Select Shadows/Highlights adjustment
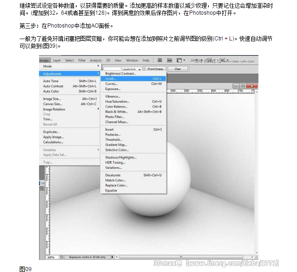This screenshot has width=297, height=272. [x=133, y=157]
